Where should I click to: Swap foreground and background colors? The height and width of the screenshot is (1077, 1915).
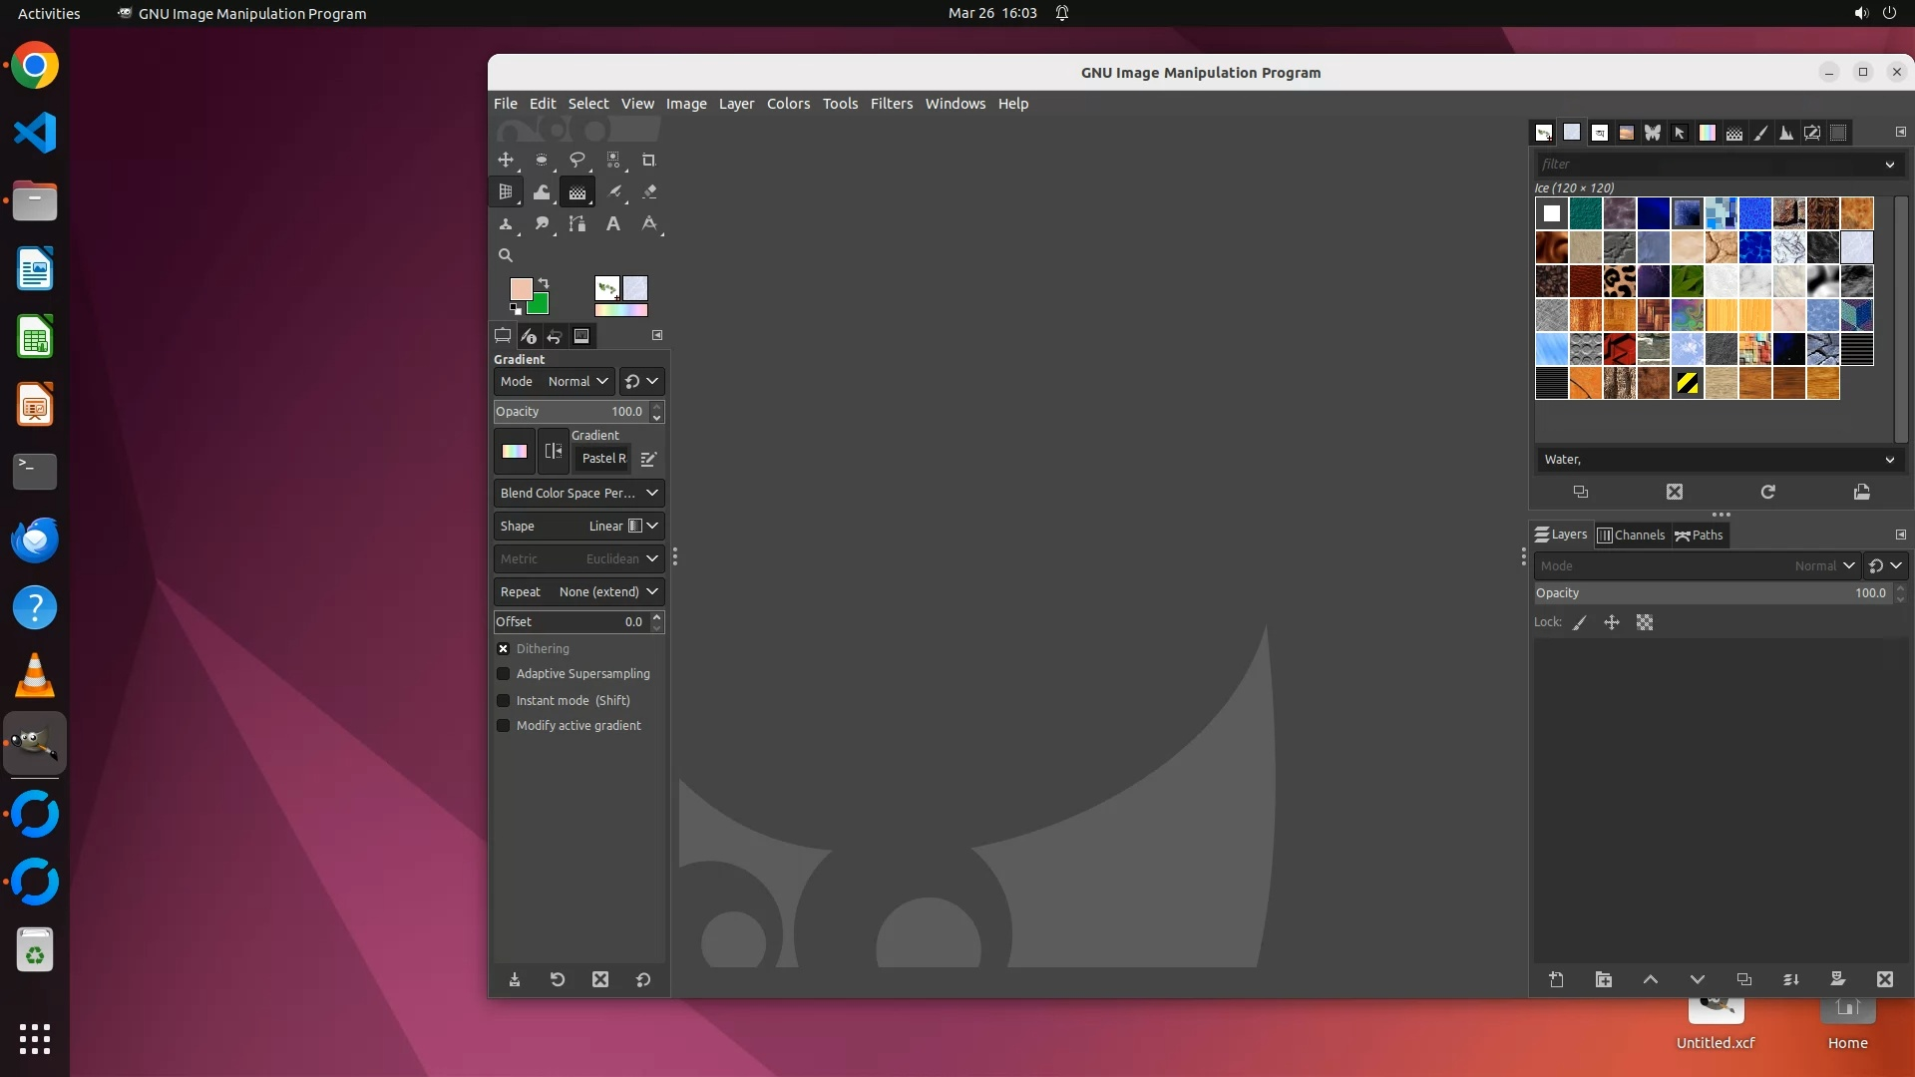click(x=544, y=283)
